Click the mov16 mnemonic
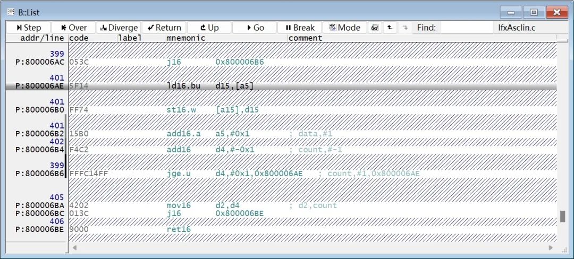Screen dimensions: 574x259 click(x=179, y=205)
